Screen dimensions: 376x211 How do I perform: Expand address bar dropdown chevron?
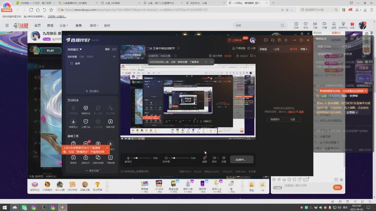[292, 10]
